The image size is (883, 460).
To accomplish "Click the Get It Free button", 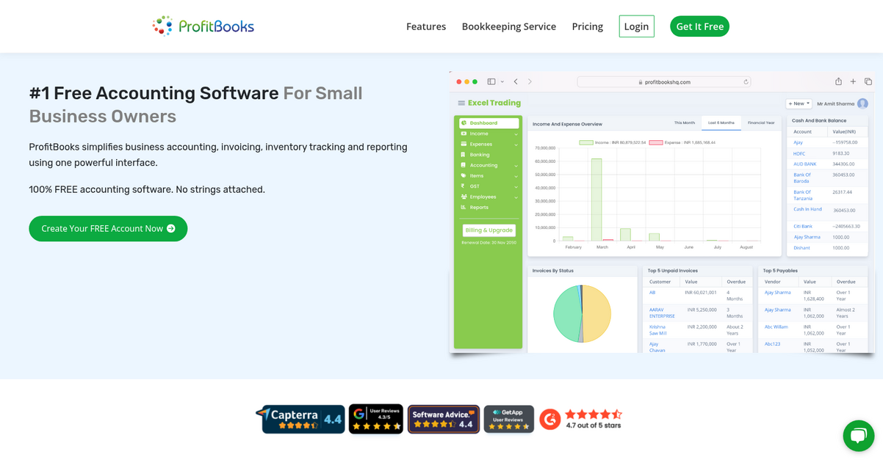I will [x=699, y=26].
